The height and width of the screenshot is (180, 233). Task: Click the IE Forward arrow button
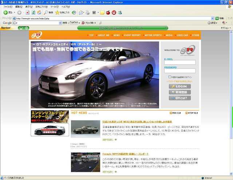19,13
